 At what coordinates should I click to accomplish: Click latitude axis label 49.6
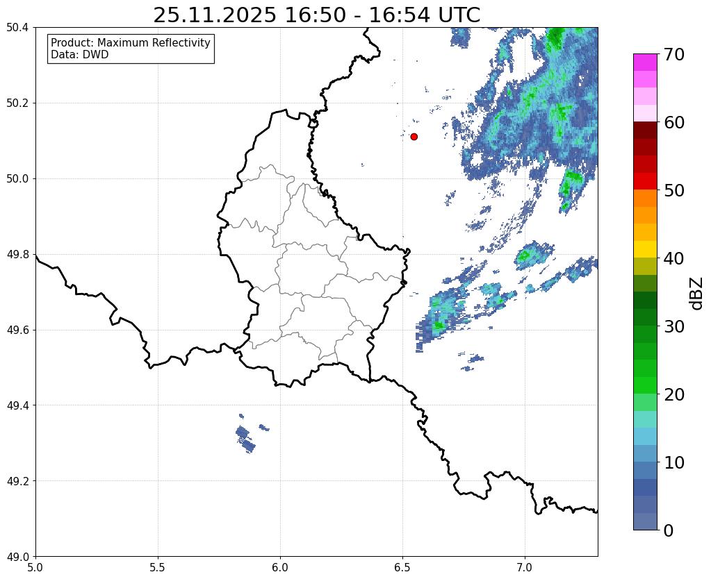pos(17,330)
